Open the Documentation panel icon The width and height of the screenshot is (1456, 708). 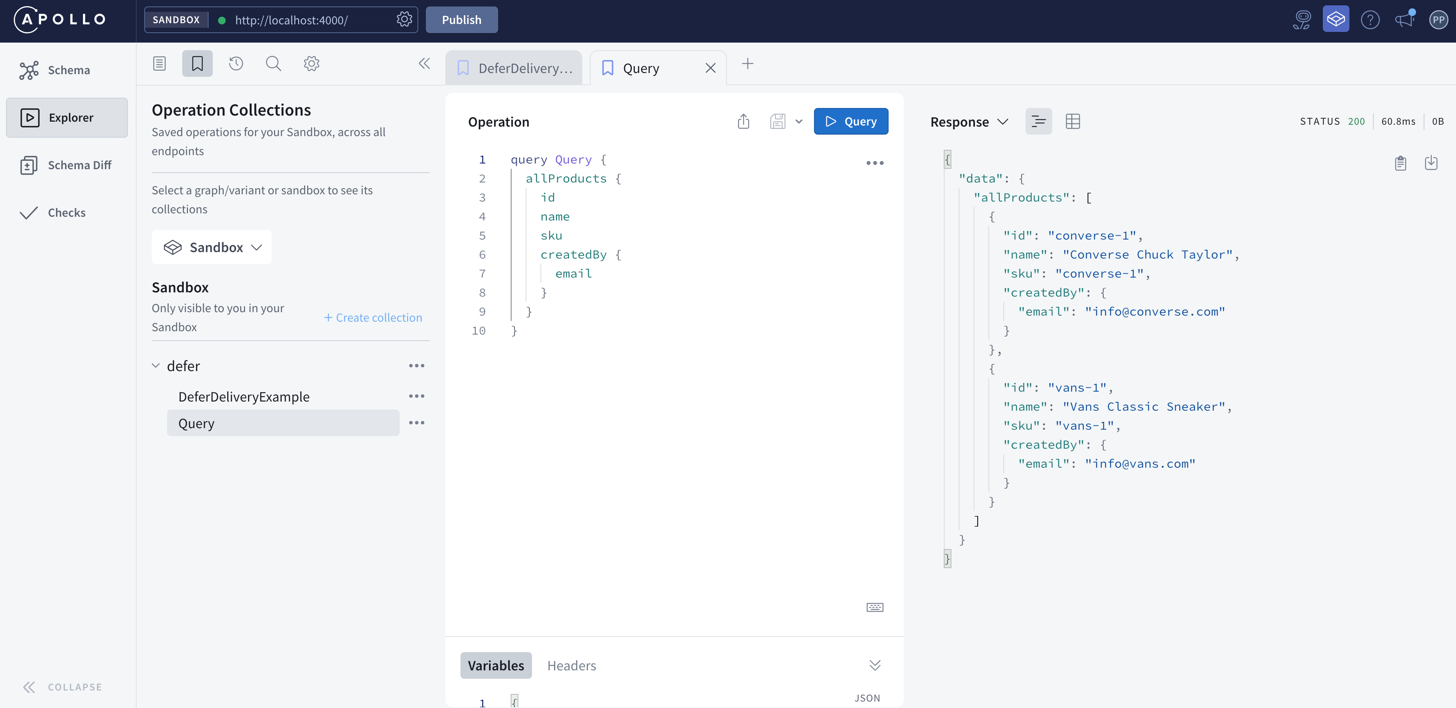coord(159,64)
